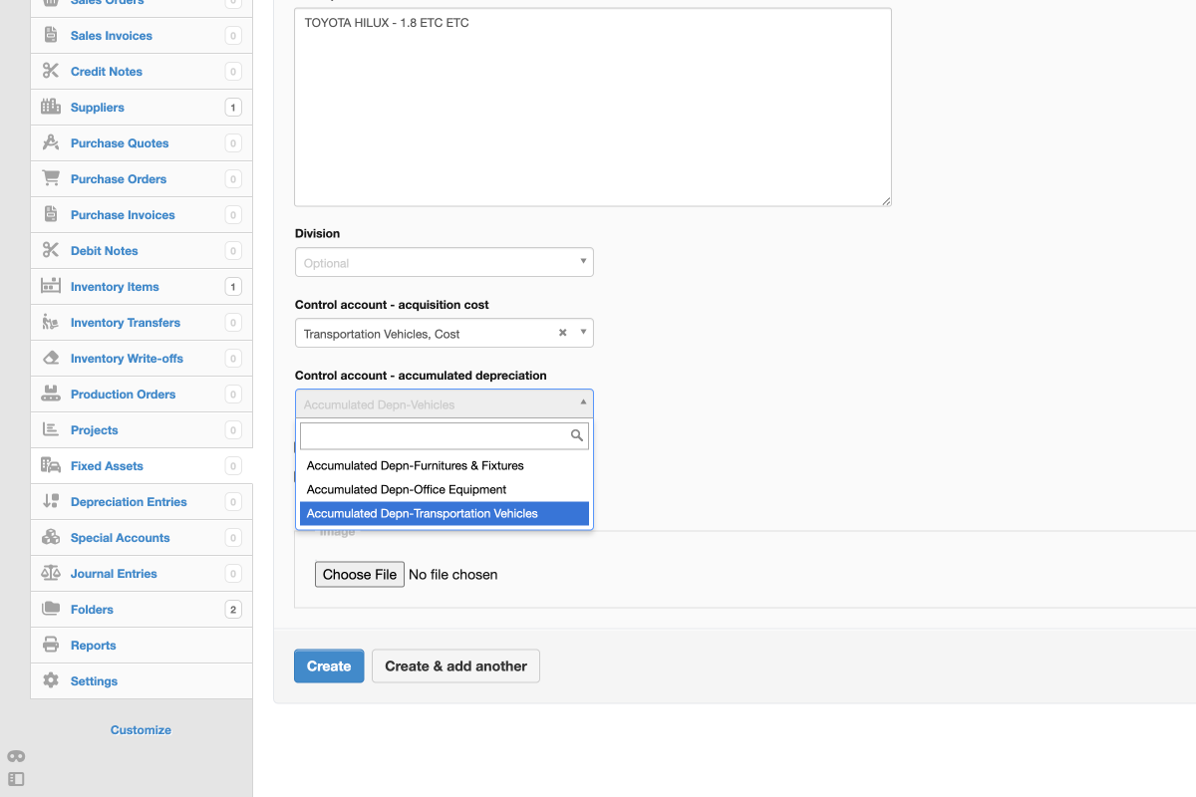This screenshot has width=1196, height=797.
Task: Click the description text area
Action: [593, 107]
